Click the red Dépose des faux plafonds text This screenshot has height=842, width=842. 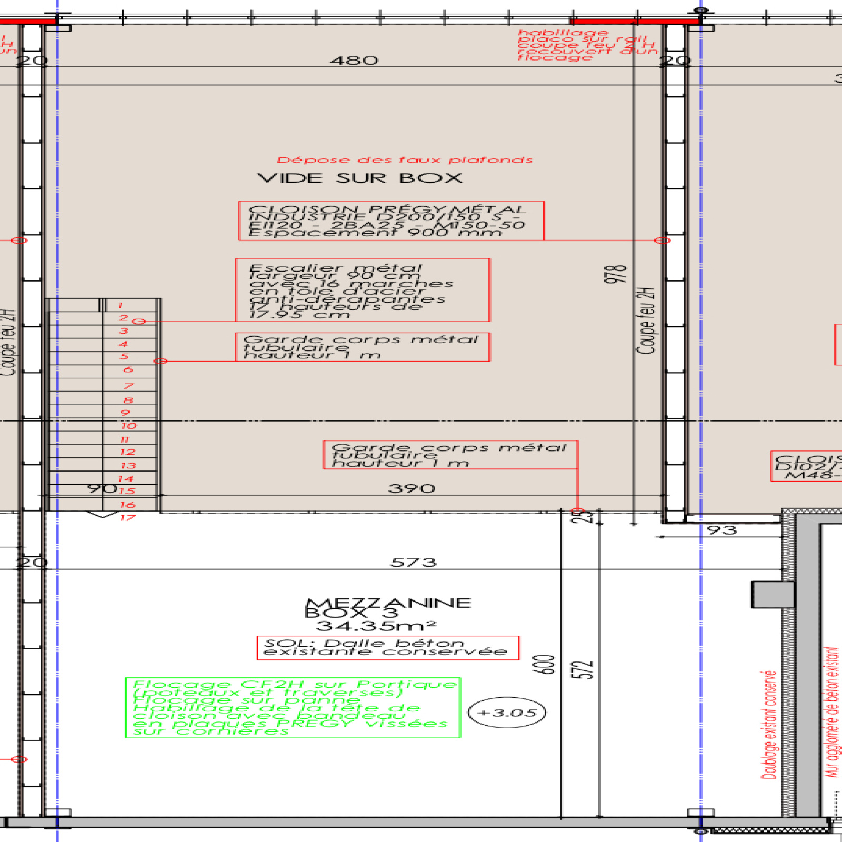click(x=405, y=160)
